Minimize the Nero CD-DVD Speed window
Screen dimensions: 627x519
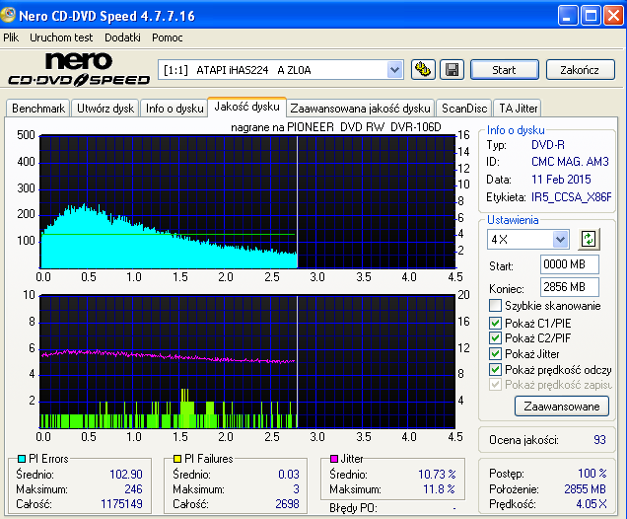point(567,16)
